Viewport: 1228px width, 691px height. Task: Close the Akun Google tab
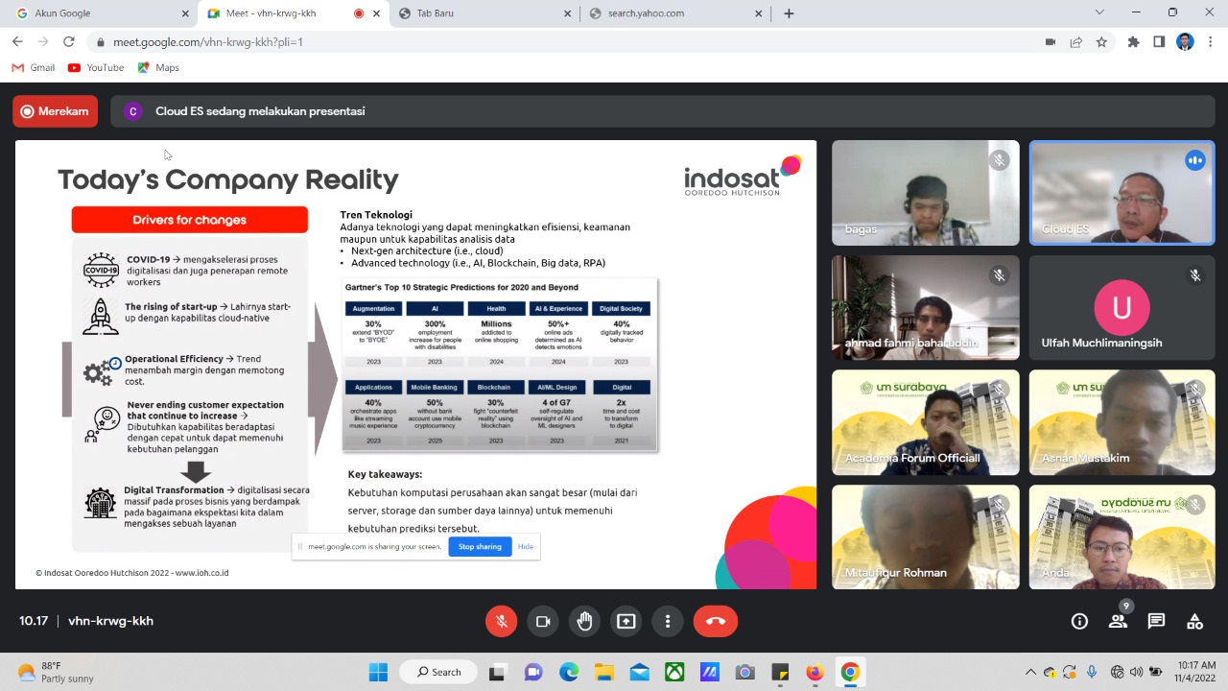pyautogui.click(x=185, y=13)
